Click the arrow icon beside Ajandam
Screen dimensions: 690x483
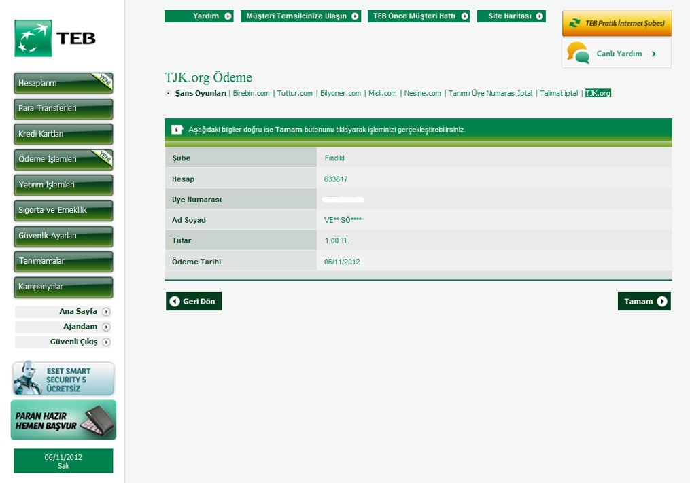pos(106,327)
